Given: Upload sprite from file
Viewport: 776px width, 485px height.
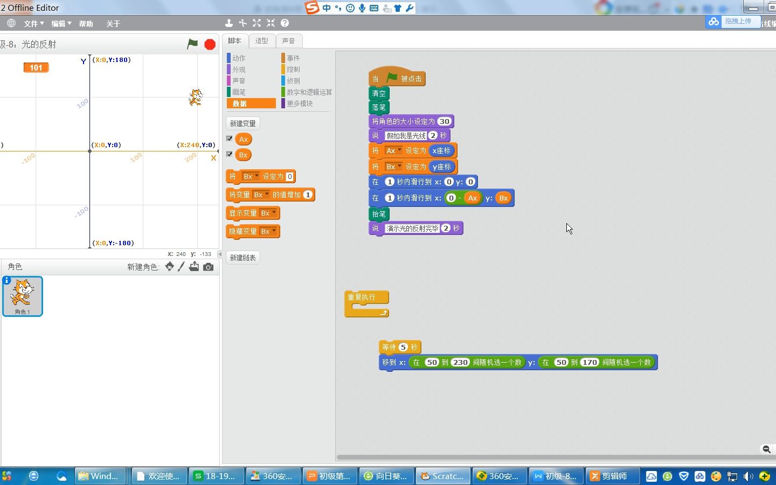Looking at the screenshot, I should [194, 266].
